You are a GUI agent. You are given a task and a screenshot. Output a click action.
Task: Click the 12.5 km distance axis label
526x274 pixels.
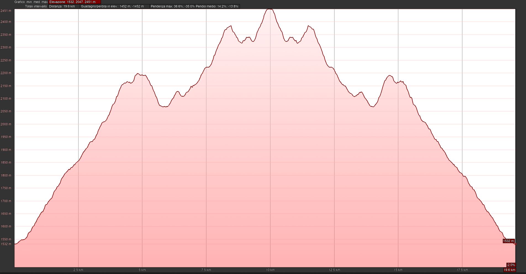(x=334, y=270)
